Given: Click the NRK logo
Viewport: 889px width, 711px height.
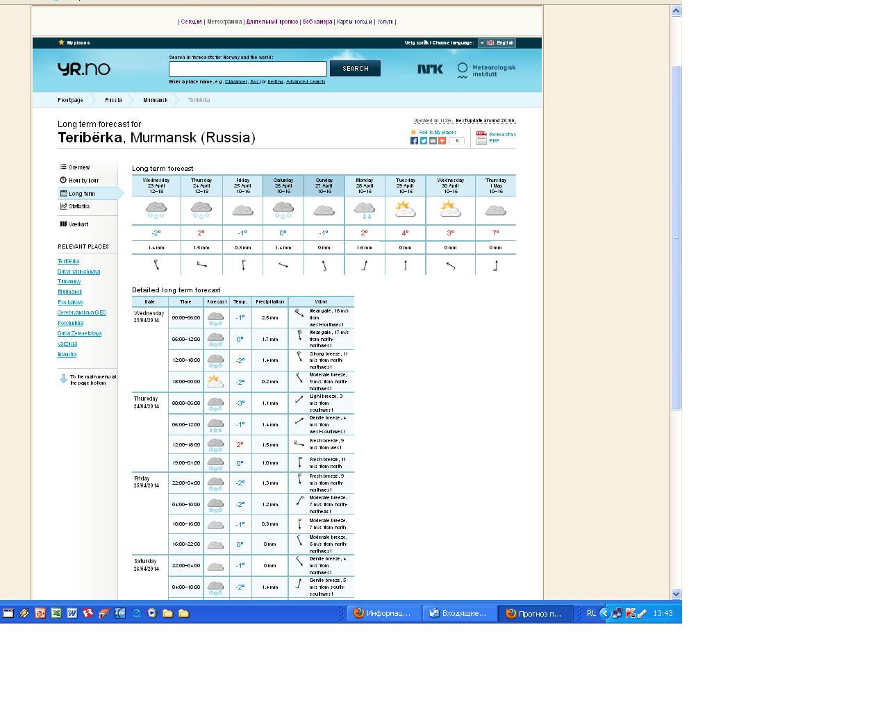Looking at the screenshot, I should (x=430, y=69).
